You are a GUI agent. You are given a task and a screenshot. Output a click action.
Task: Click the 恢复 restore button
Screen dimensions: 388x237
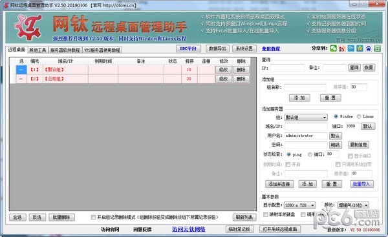click(369, 67)
